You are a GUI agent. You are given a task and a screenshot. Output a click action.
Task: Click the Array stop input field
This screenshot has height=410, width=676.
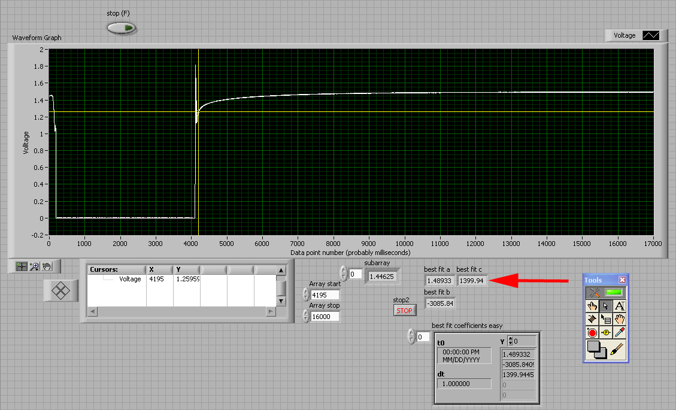tap(325, 316)
